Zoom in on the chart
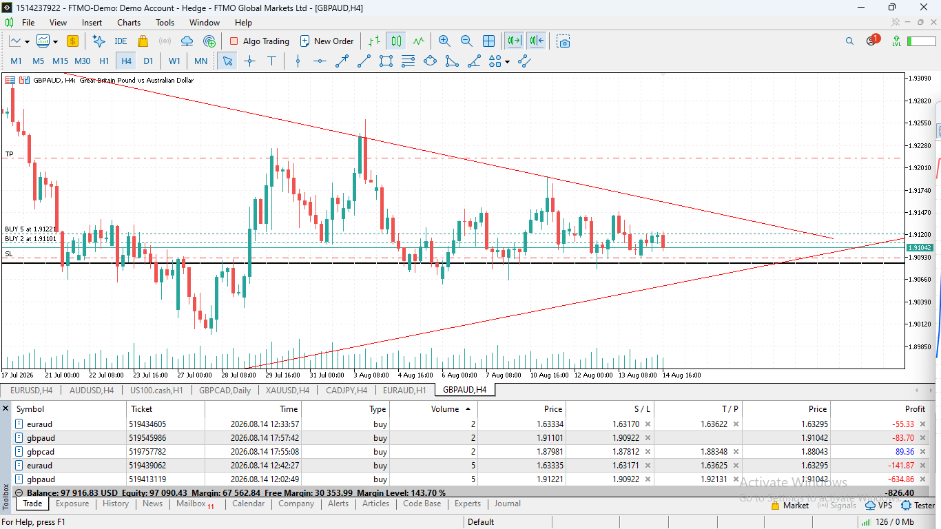The width and height of the screenshot is (941, 529). [x=444, y=41]
